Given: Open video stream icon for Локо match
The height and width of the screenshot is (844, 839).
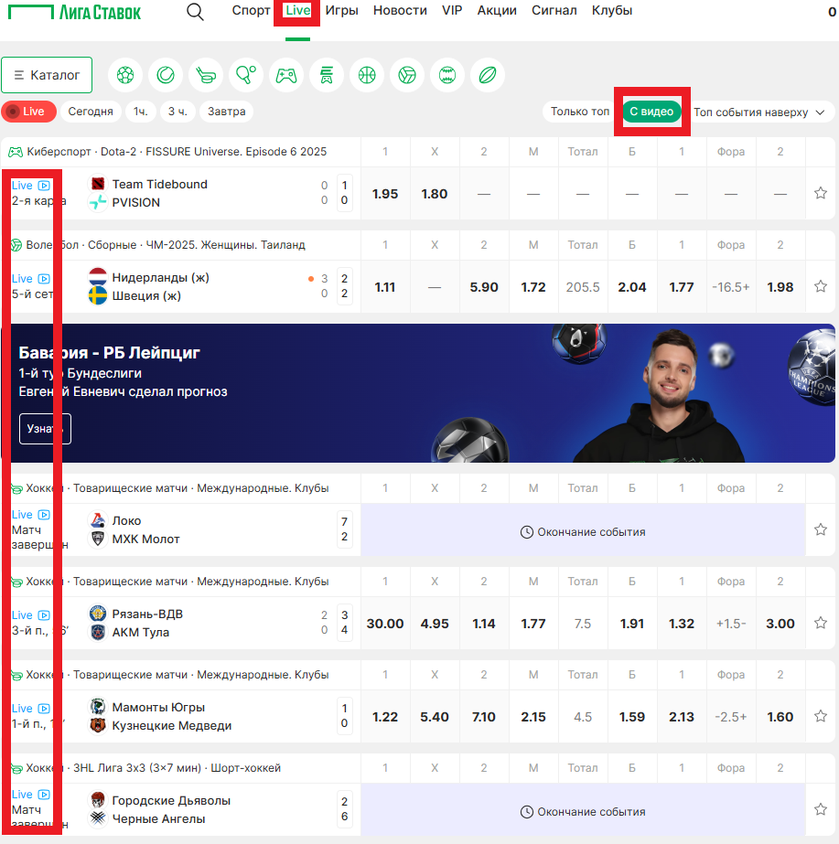Looking at the screenshot, I should point(44,515).
